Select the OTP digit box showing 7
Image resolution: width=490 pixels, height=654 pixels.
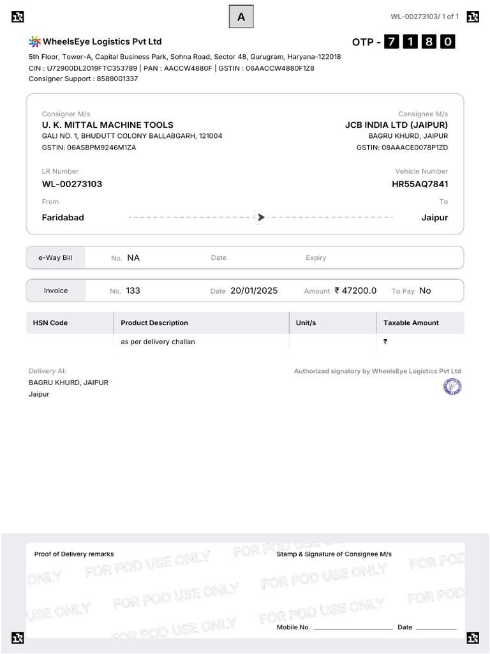pos(392,42)
